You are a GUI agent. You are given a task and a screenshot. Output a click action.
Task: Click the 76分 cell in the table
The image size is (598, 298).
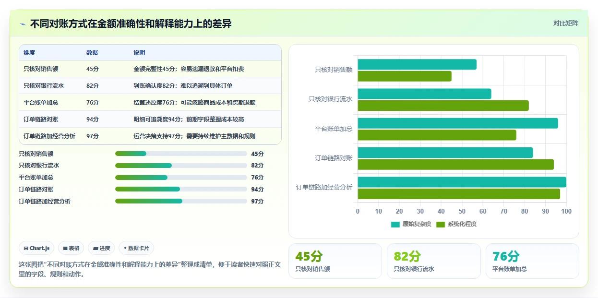tap(93, 103)
